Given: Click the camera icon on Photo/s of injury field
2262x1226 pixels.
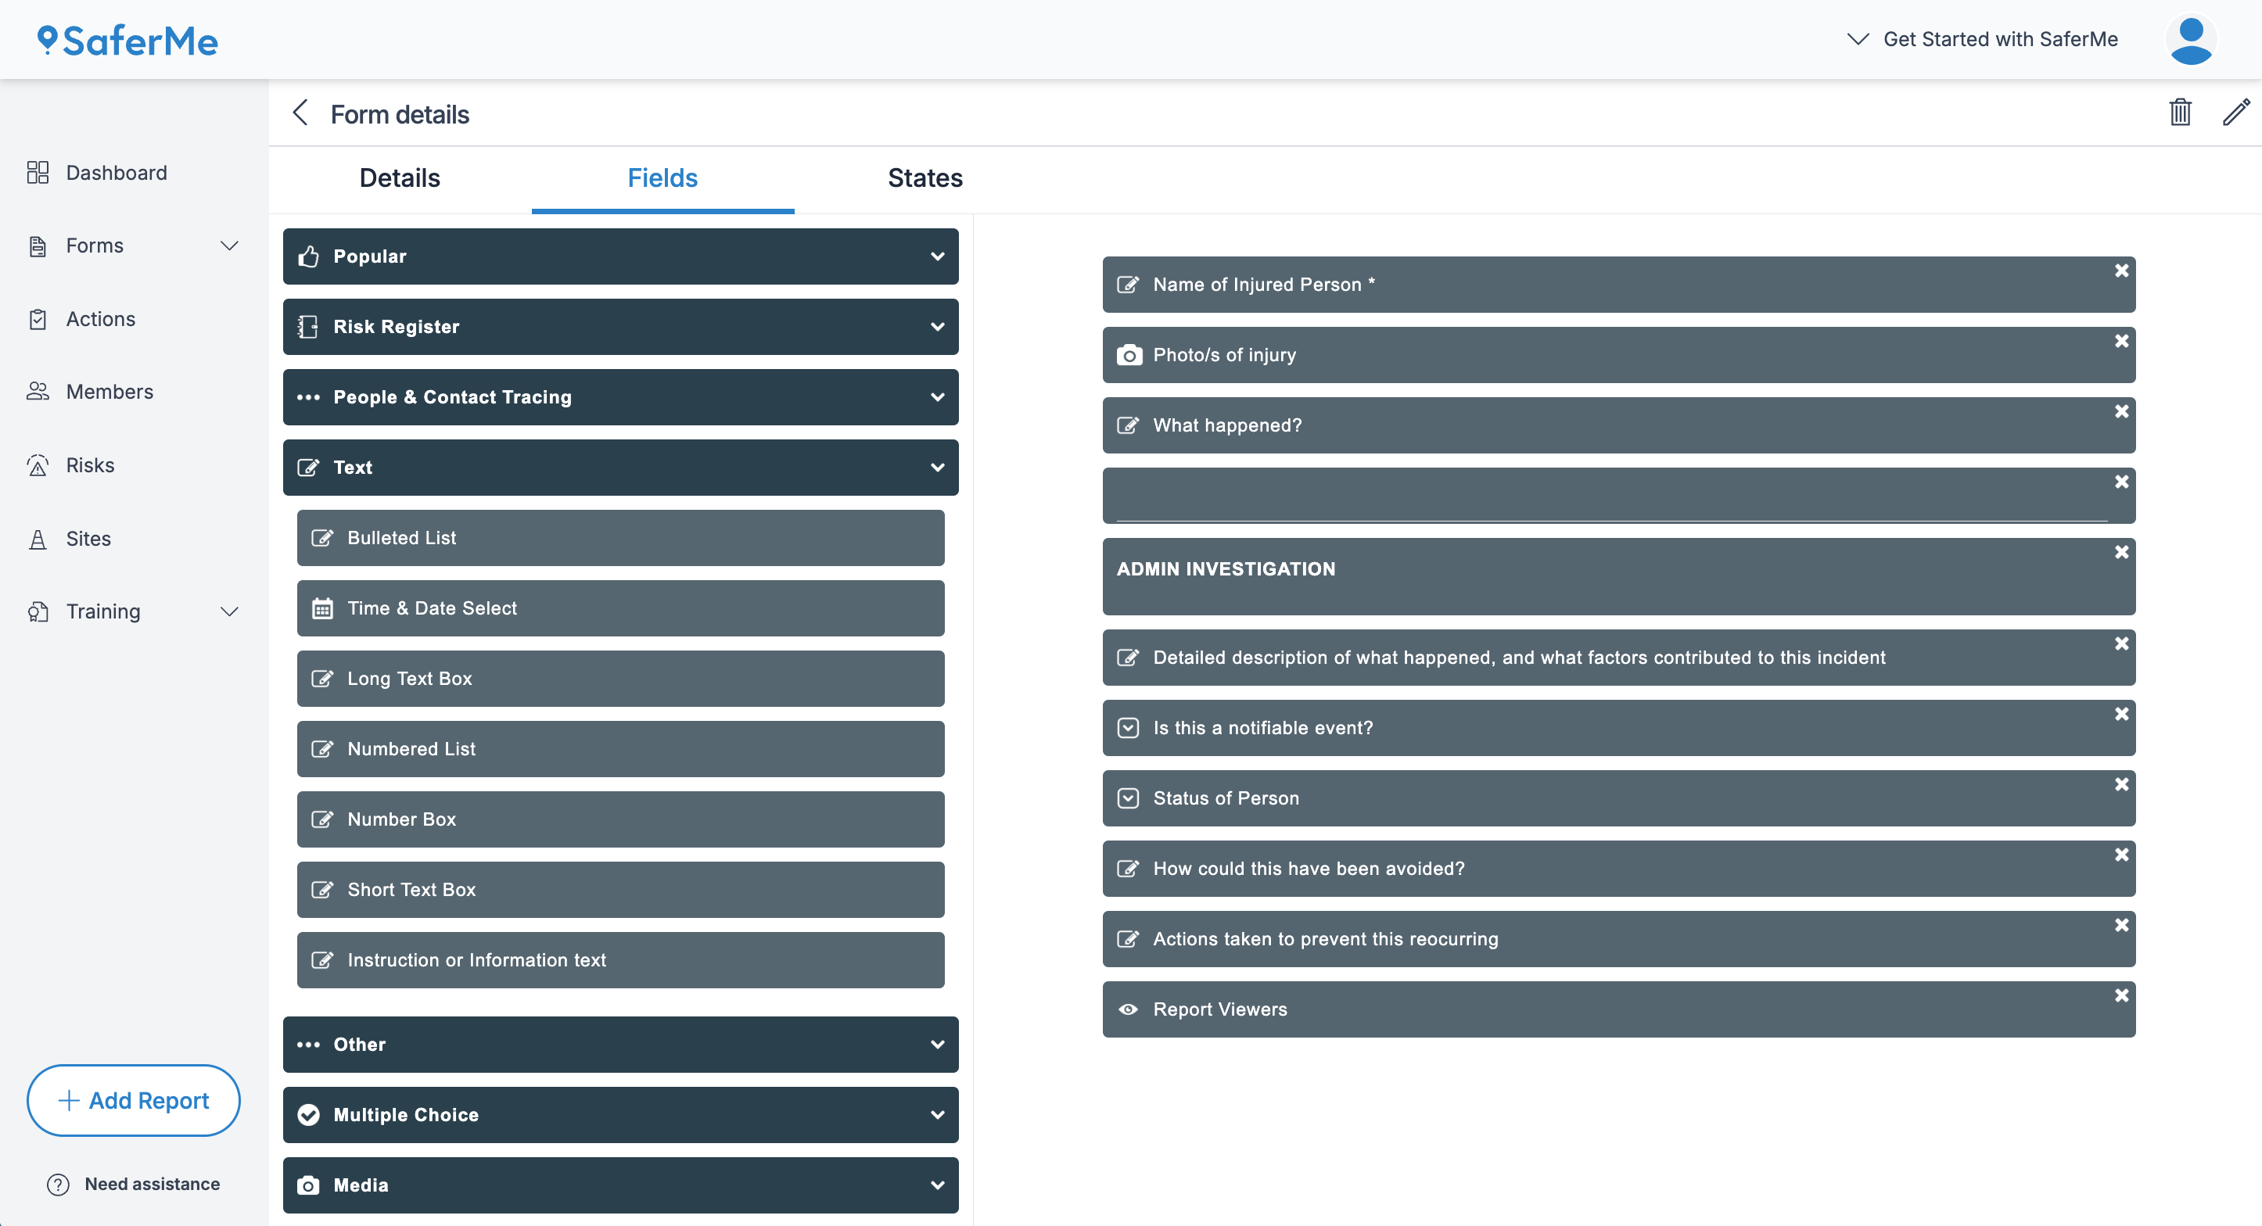Looking at the screenshot, I should [1129, 354].
